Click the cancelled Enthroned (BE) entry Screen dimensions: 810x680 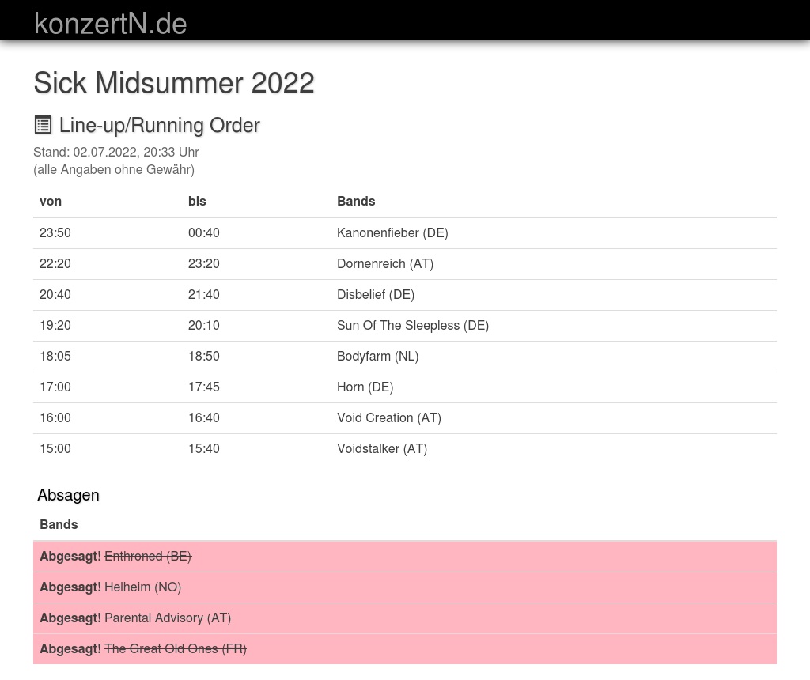(x=148, y=556)
